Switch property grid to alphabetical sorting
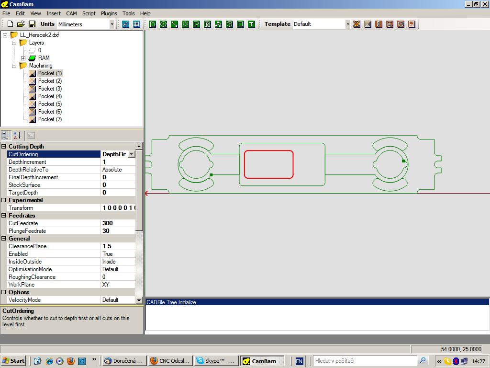The width and height of the screenshot is (490, 368). (17, 136)
